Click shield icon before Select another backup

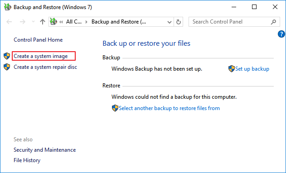115,108
